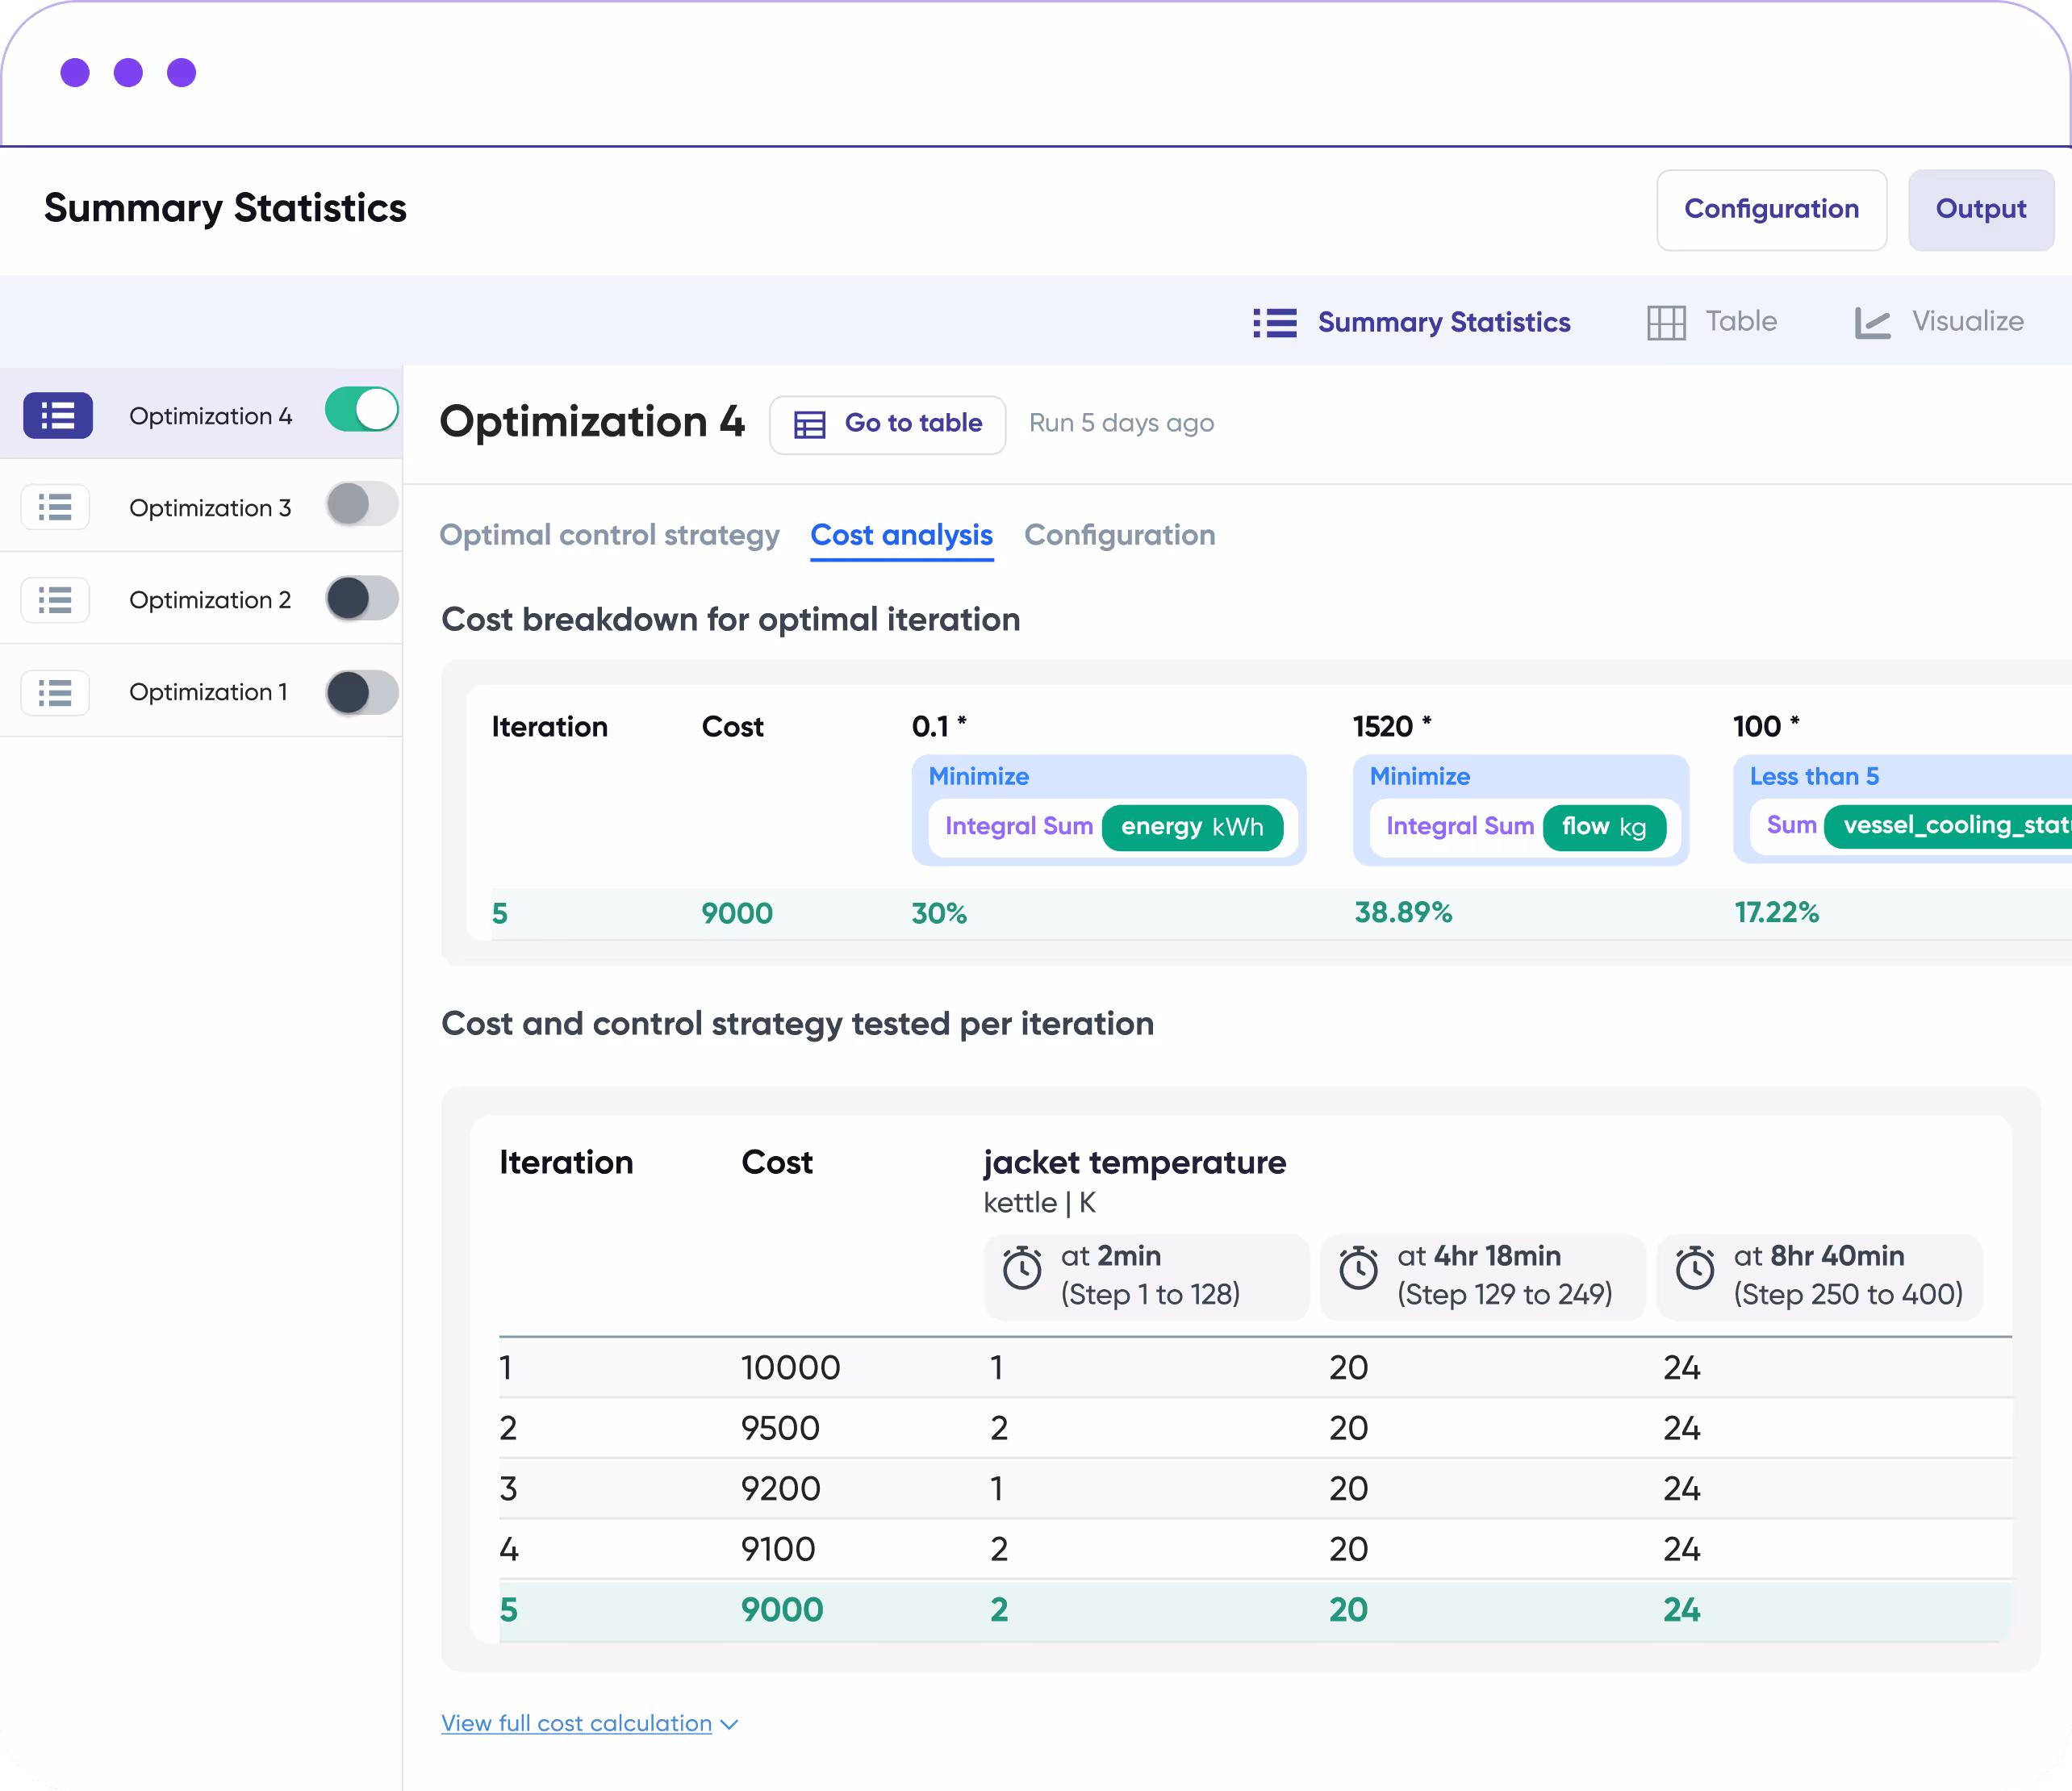Click the Output button in header
The image size is (2072, 1791).
[1980, 209]
